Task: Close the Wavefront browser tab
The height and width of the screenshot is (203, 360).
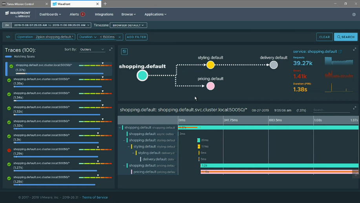Action: coord(97,4)
